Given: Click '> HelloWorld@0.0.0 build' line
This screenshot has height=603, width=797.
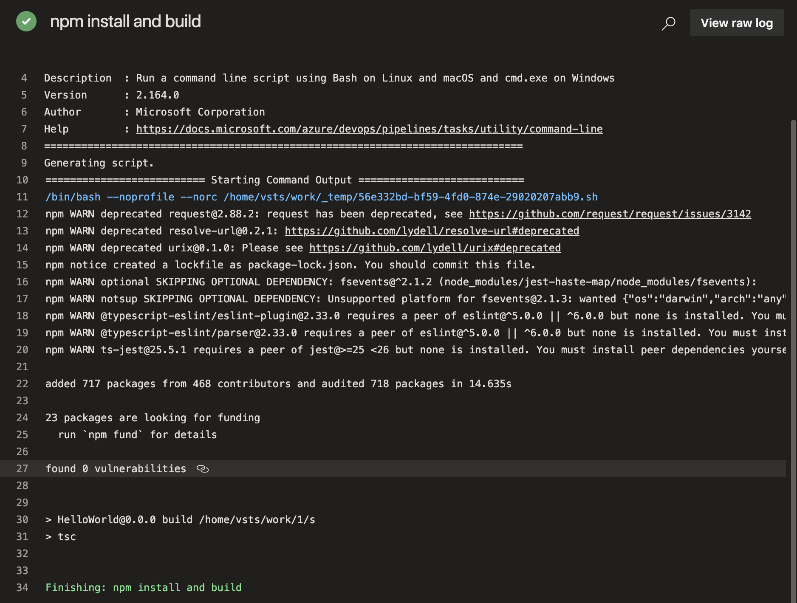Looking at the screenshot, I should pos(181,520).
